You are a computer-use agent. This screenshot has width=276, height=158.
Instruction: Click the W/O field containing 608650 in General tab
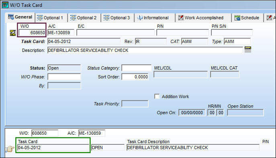coord(32,33)
